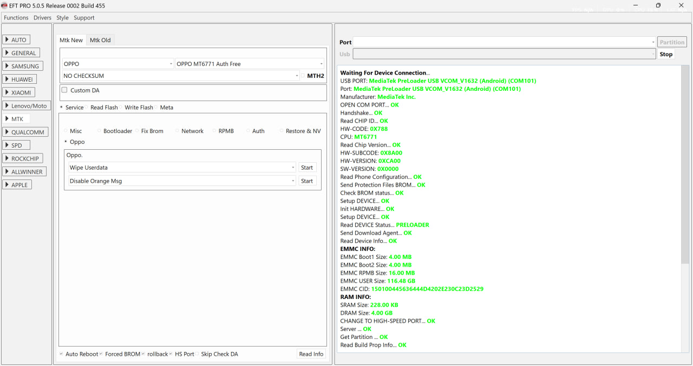Image resolution: width=693 pixels, height=366 pixels.
Task: Click the Stop button
Action: click(x=666, y=54)
